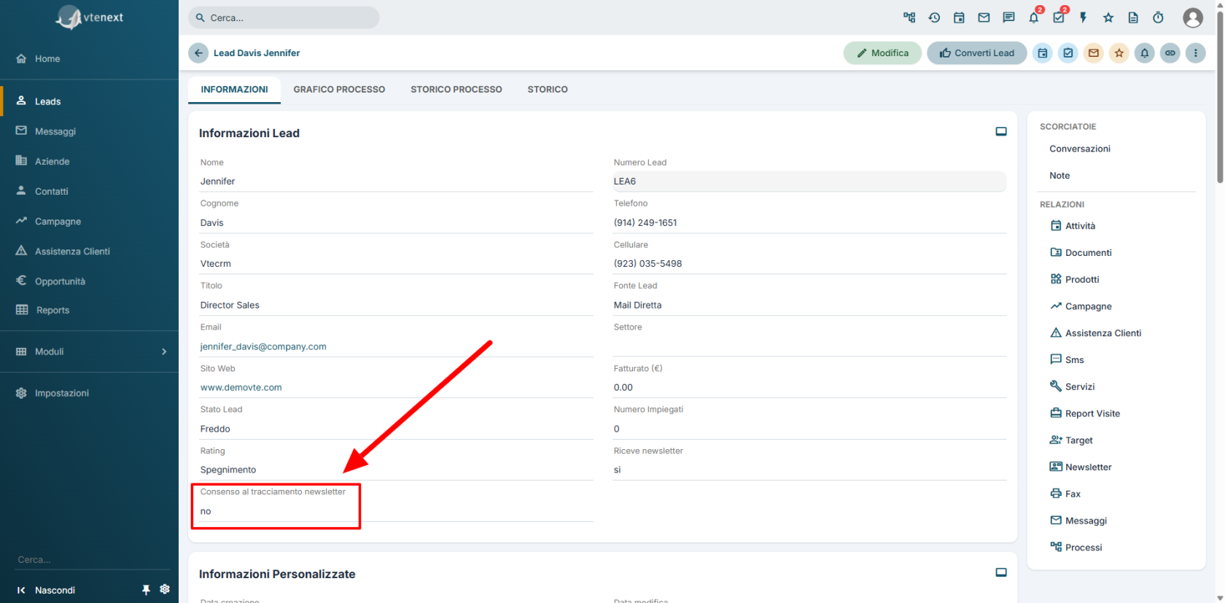The image size is (1225, 603).
Task: Click the Modifica button
Action: [882, 53]
